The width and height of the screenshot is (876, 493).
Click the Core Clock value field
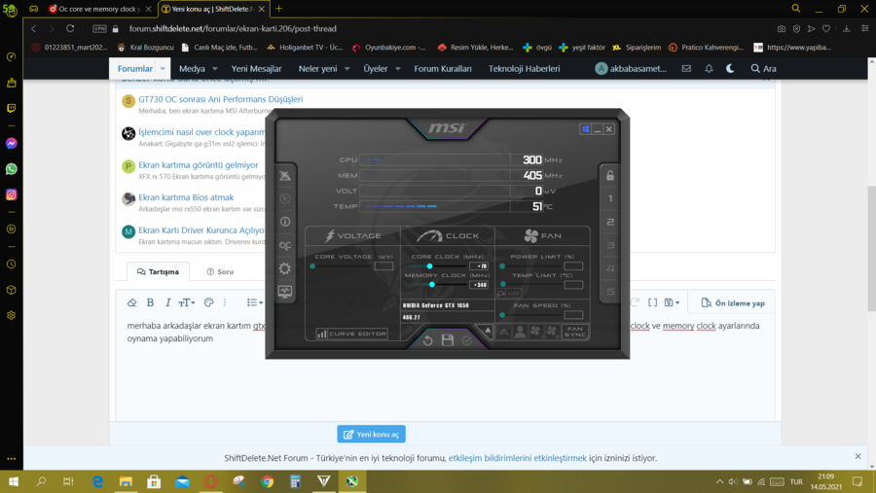479,266
